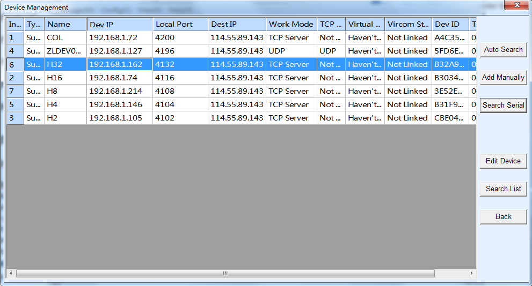The width and height of the screenshot is (532, 286).
Task: Select the ZLDEV0 device with IP 192.168.1.127
Action: 64,51
